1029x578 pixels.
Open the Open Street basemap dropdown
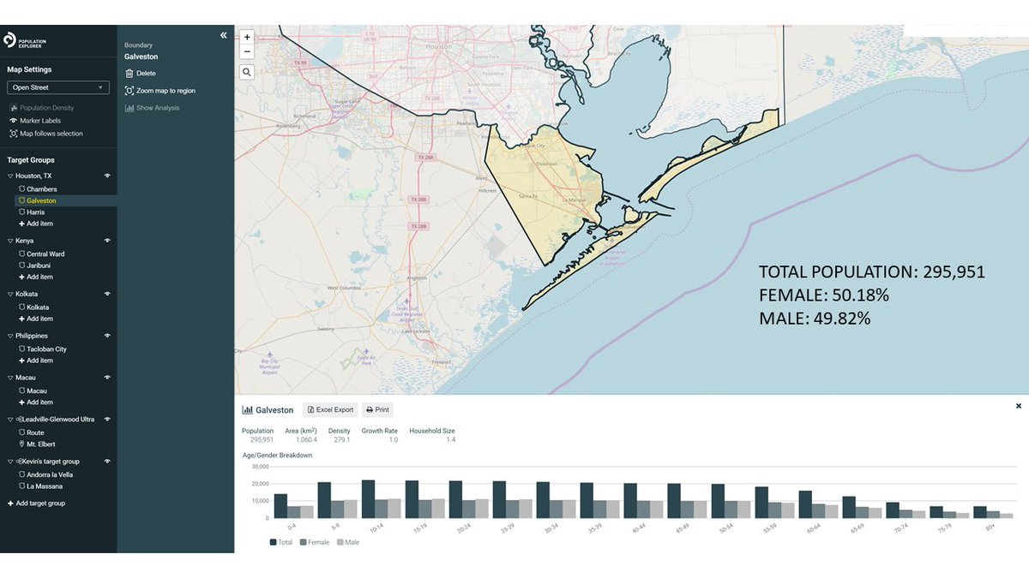[58, 87]
